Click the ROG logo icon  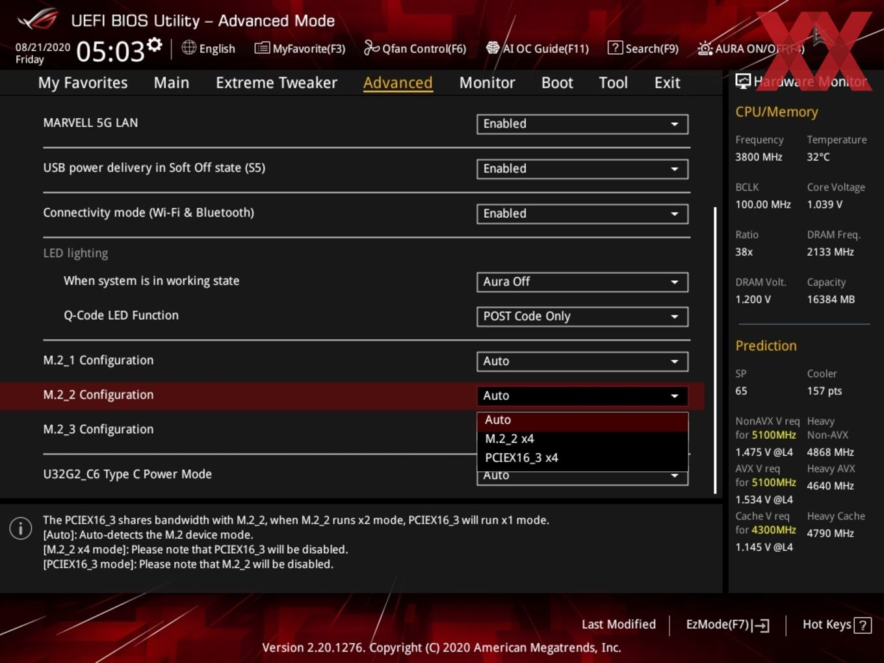point(37,19)
